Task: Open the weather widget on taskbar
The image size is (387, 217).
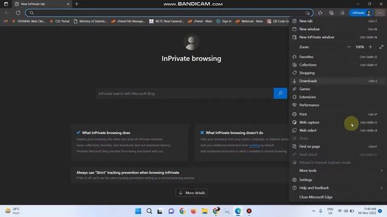Action: click(13, 211)
